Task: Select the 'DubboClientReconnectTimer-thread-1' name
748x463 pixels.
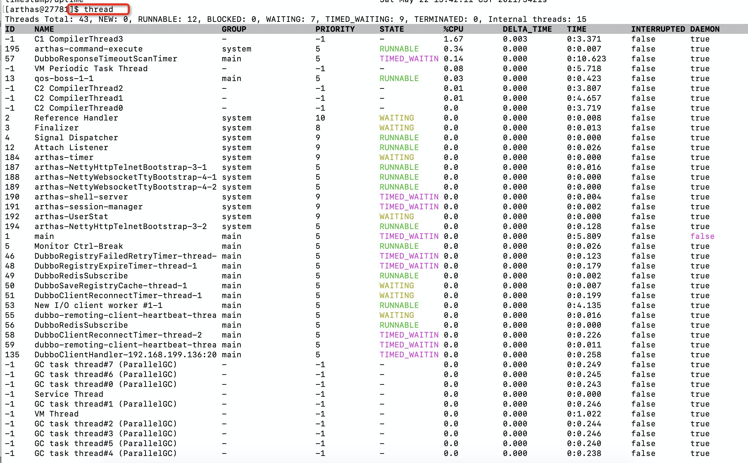Action: [x=118, y=295]
